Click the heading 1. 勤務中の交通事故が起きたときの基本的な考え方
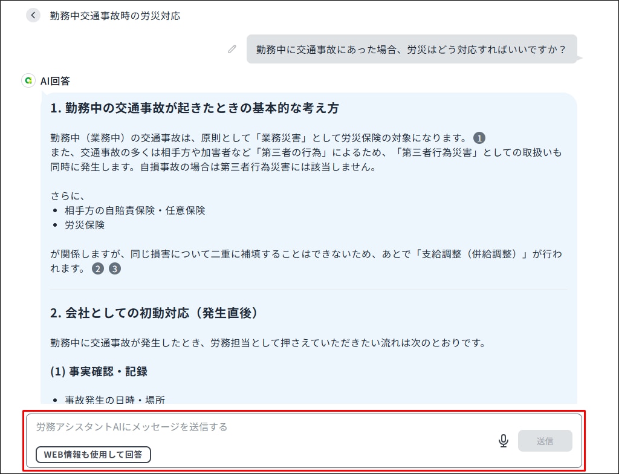The width and height of the screenshot is (619, 474). point(194,108)
